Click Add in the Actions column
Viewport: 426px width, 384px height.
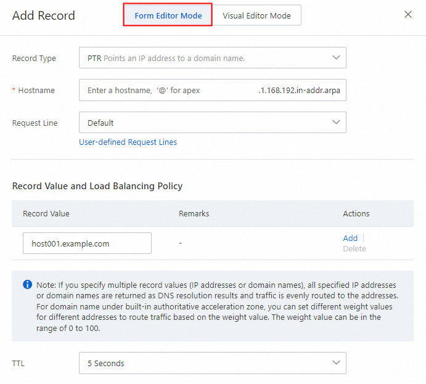point(350,238)
